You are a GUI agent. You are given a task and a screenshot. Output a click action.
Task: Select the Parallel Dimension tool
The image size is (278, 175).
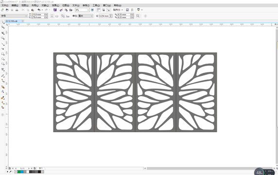pyautogui.click(x=2, y=76)
